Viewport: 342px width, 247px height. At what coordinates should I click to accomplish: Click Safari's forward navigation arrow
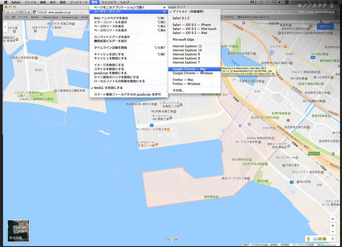tap(13, 12)
